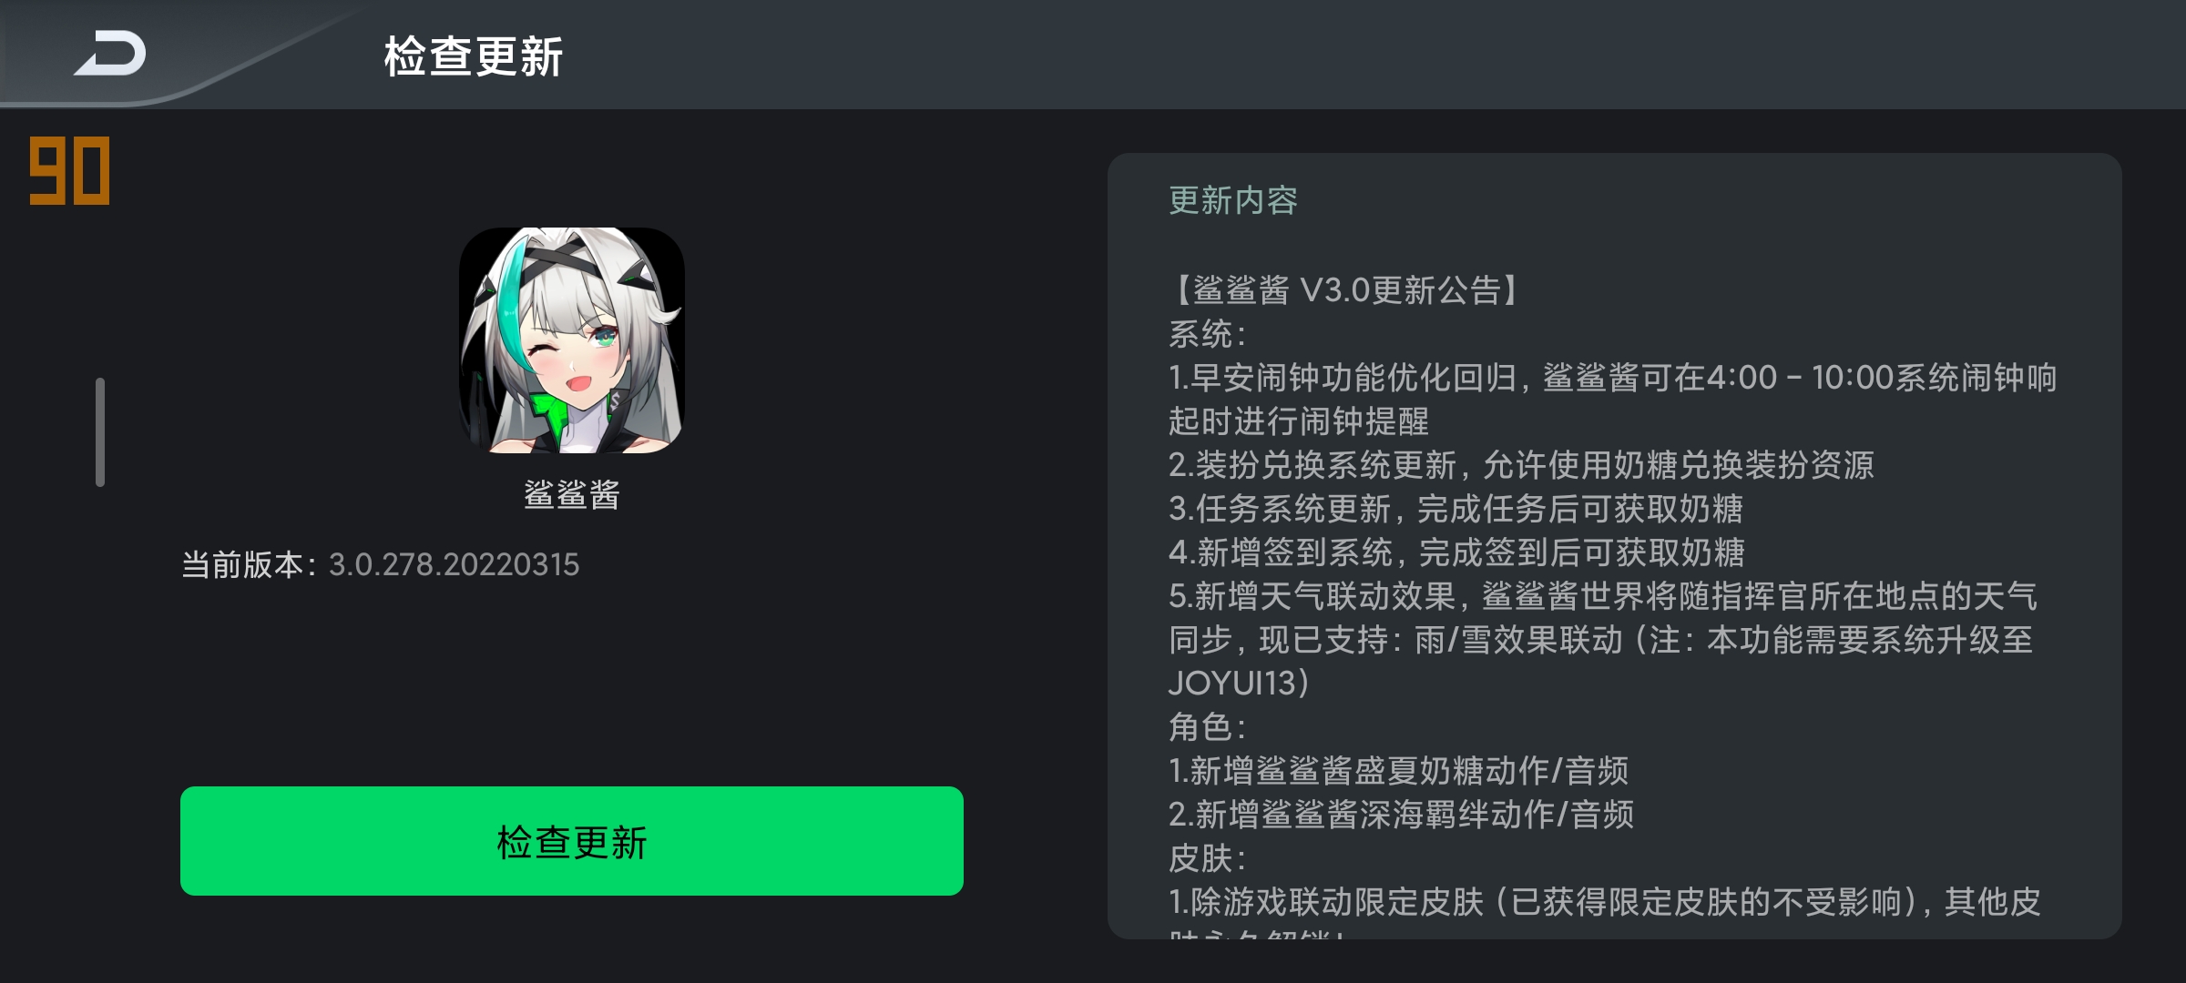Tap the 系统 section label
Image resolution: width=2186 pixels, height=983 pixels.
[x=1207, y=334]
